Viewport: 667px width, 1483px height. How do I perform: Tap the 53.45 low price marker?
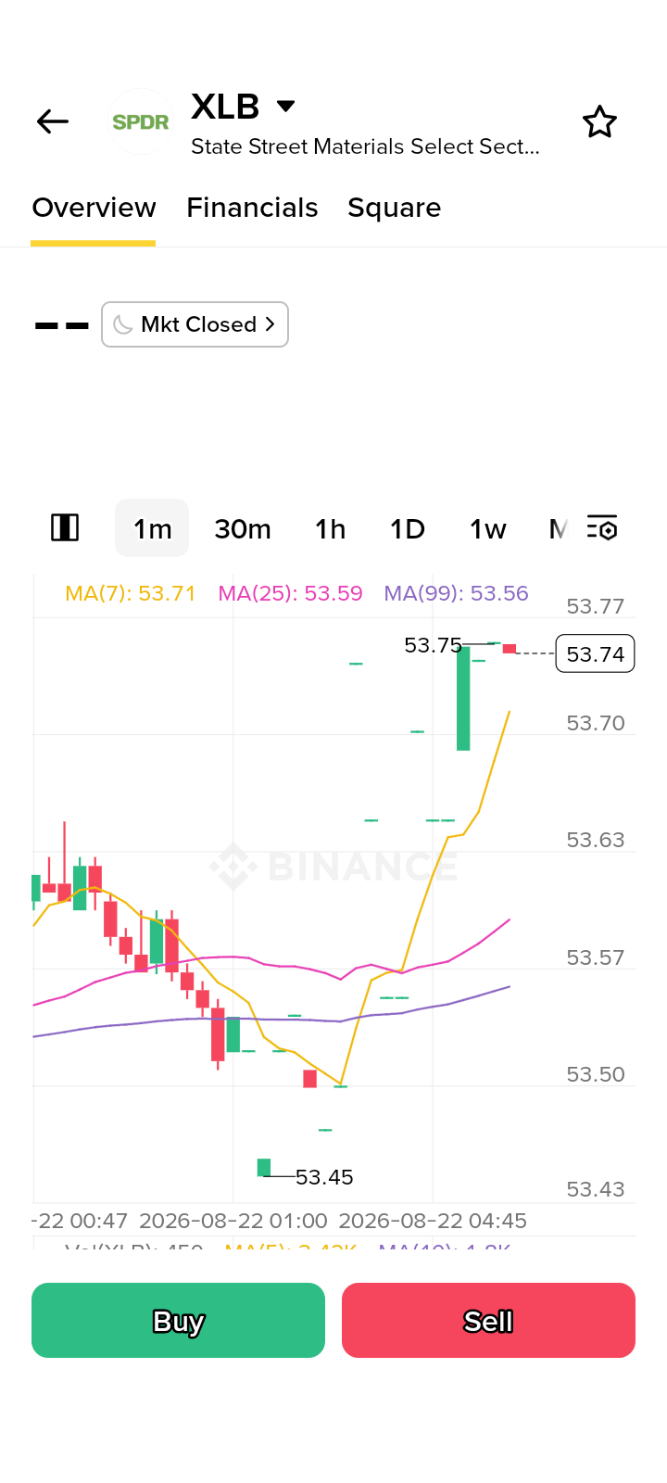[324, 1177]
